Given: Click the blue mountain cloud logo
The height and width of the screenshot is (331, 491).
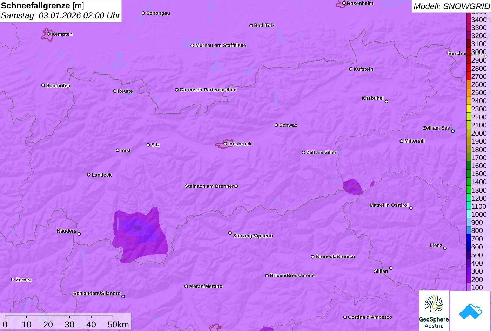Looking at the screenshot, I should (470, 311).
